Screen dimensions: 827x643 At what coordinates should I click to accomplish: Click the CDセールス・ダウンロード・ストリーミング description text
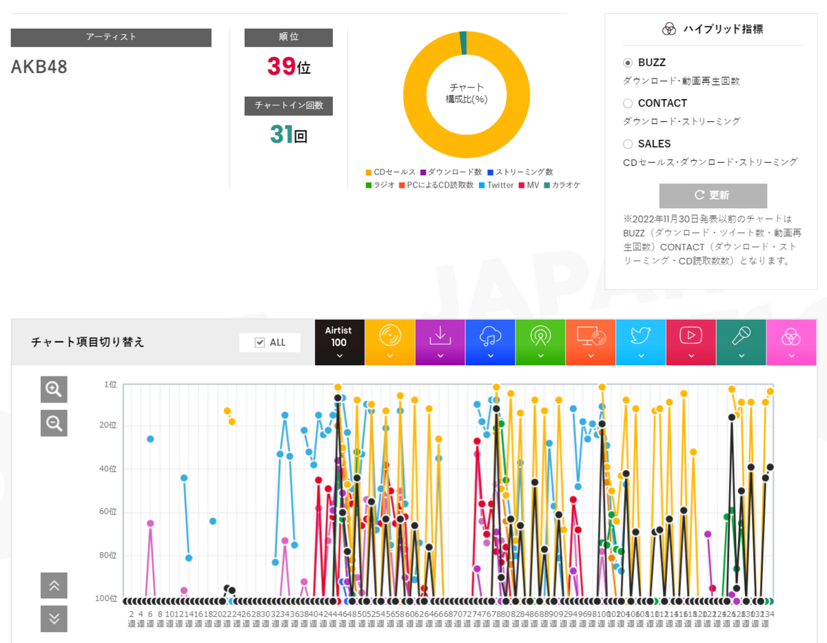click(711, 163)
